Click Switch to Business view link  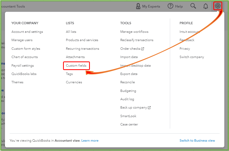click(197, 141)
